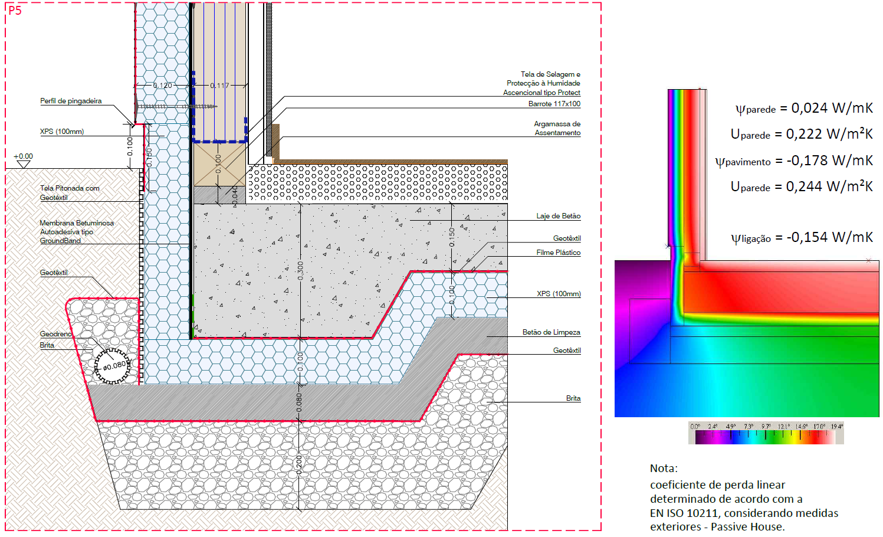
Task: Select the ψpavimento = -0,178 W/mK value
Action: tap(794, 161)
